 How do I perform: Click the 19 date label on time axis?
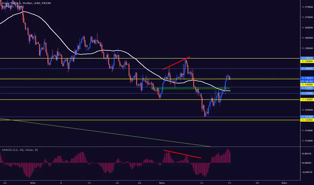coord(229,183)
